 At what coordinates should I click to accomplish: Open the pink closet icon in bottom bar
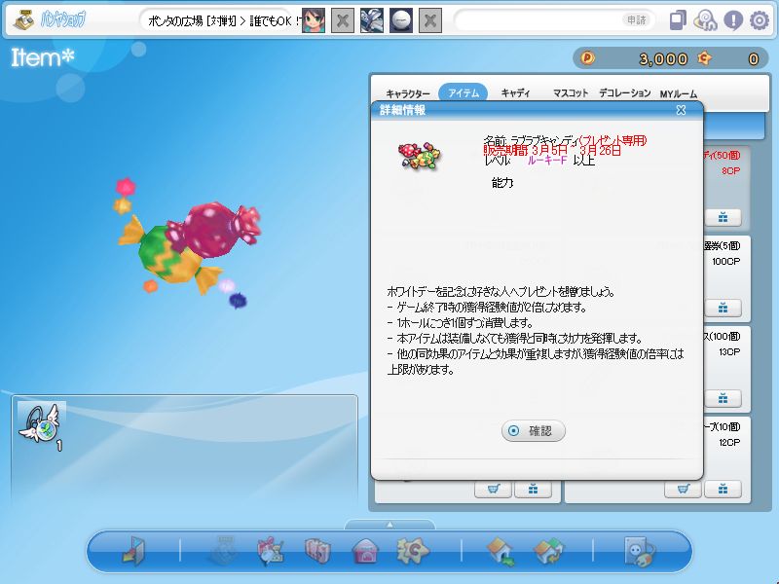click(318, 551)
